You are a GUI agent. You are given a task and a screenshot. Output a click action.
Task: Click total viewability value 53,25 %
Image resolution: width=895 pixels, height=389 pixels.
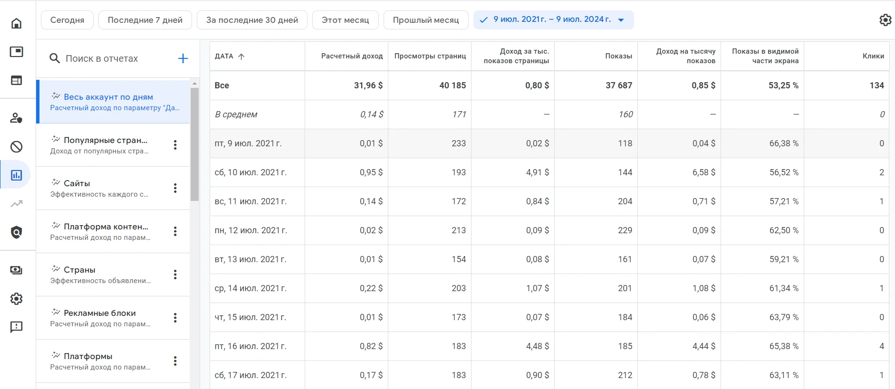[x=783, y=85]
